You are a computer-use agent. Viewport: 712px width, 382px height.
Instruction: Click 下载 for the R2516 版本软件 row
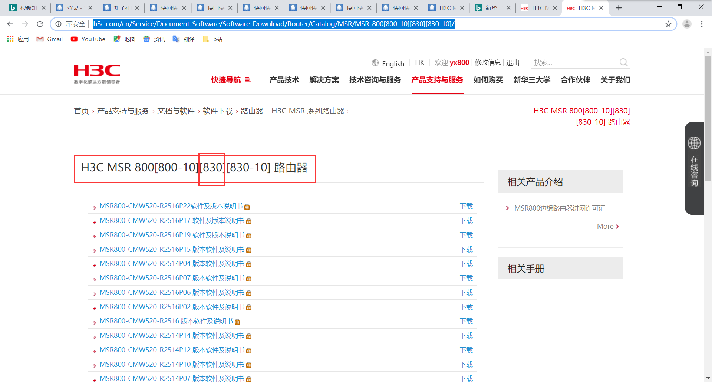coord(466,321)
